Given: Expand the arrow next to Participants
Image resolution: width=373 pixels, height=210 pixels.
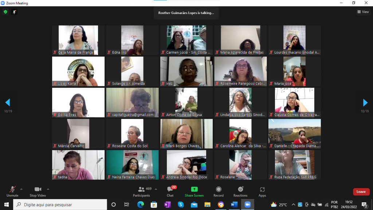Looking at the screenshot, I should [x=156, y=189].
